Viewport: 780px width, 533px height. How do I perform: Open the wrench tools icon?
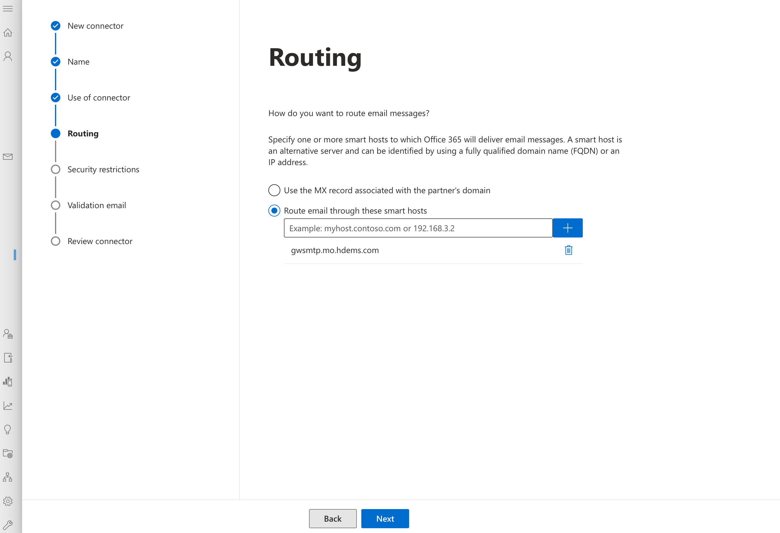coord(8,525)
